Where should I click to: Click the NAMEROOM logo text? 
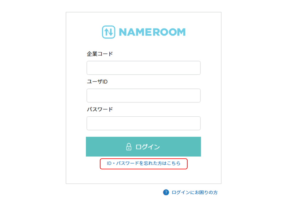(152, 32)
